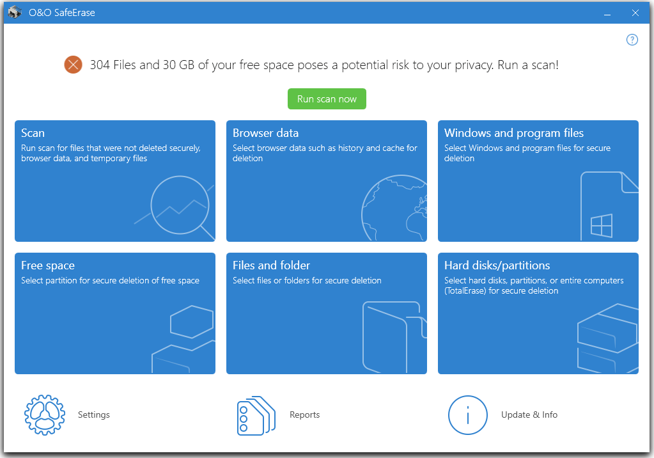Open the Files and folder tile heading
654x458 pixels.
pyautogui.click(x=271, y=265)
